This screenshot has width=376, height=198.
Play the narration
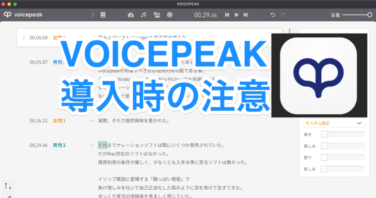pos(237,15)
